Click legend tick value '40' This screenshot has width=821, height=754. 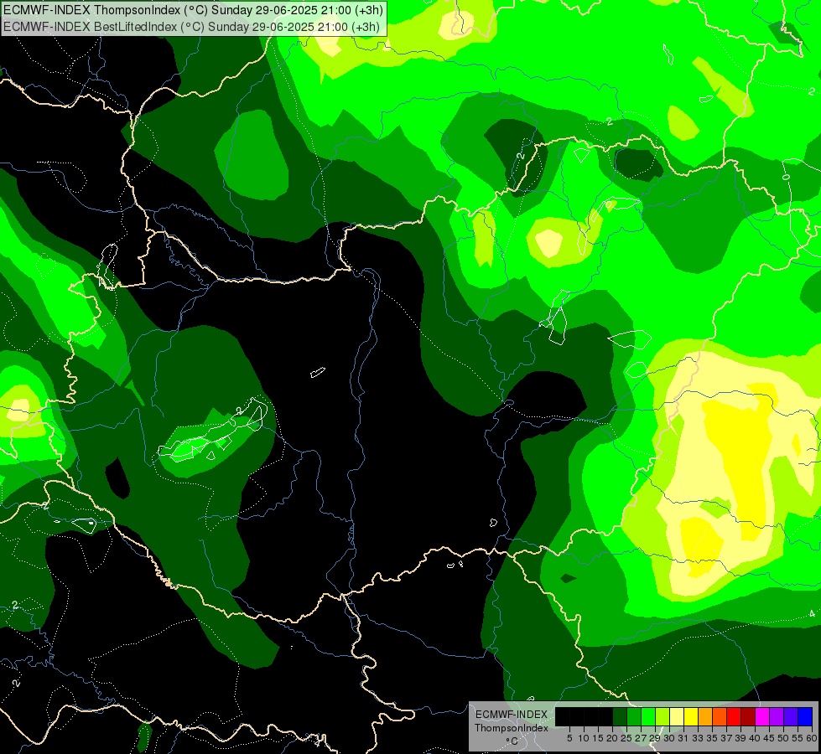755,738
